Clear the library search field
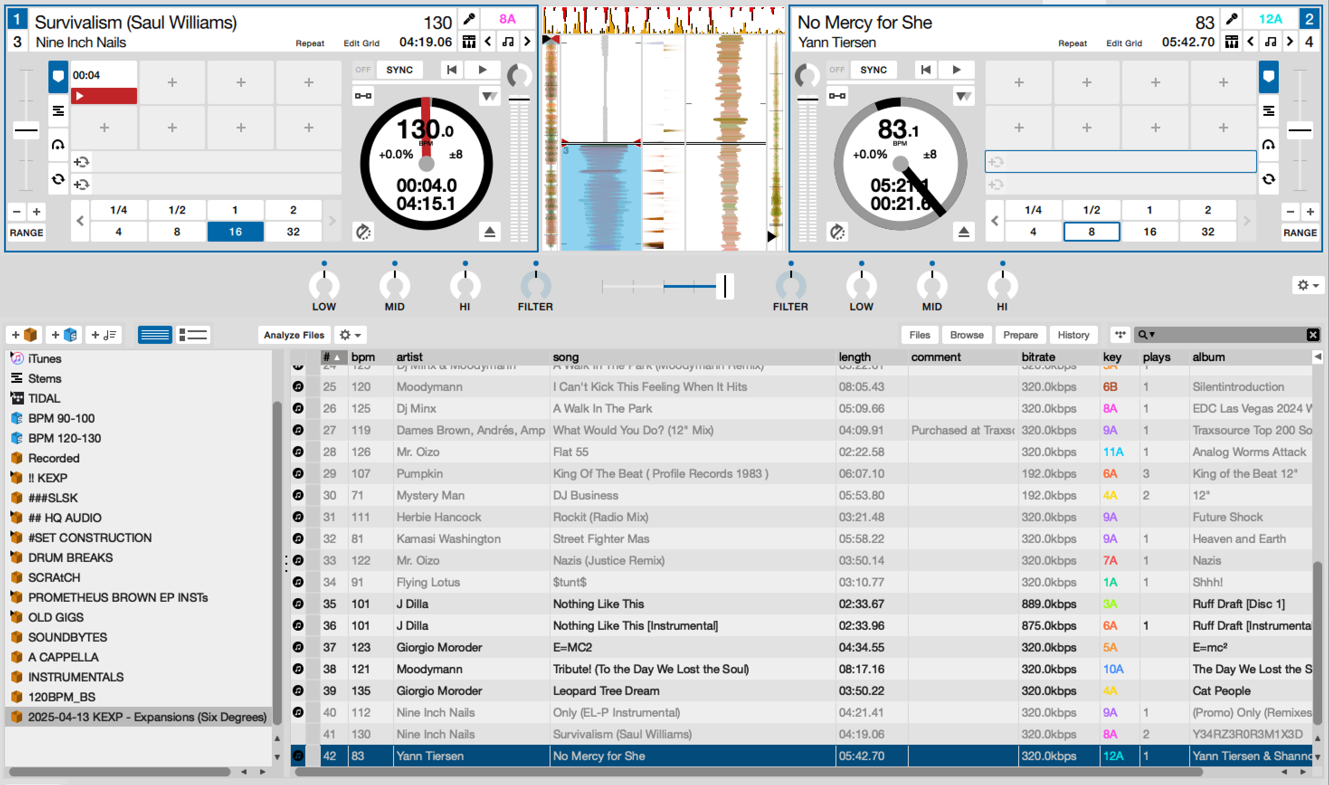This screenshot has width=1329, height=785. click(x=1313, y=335)
